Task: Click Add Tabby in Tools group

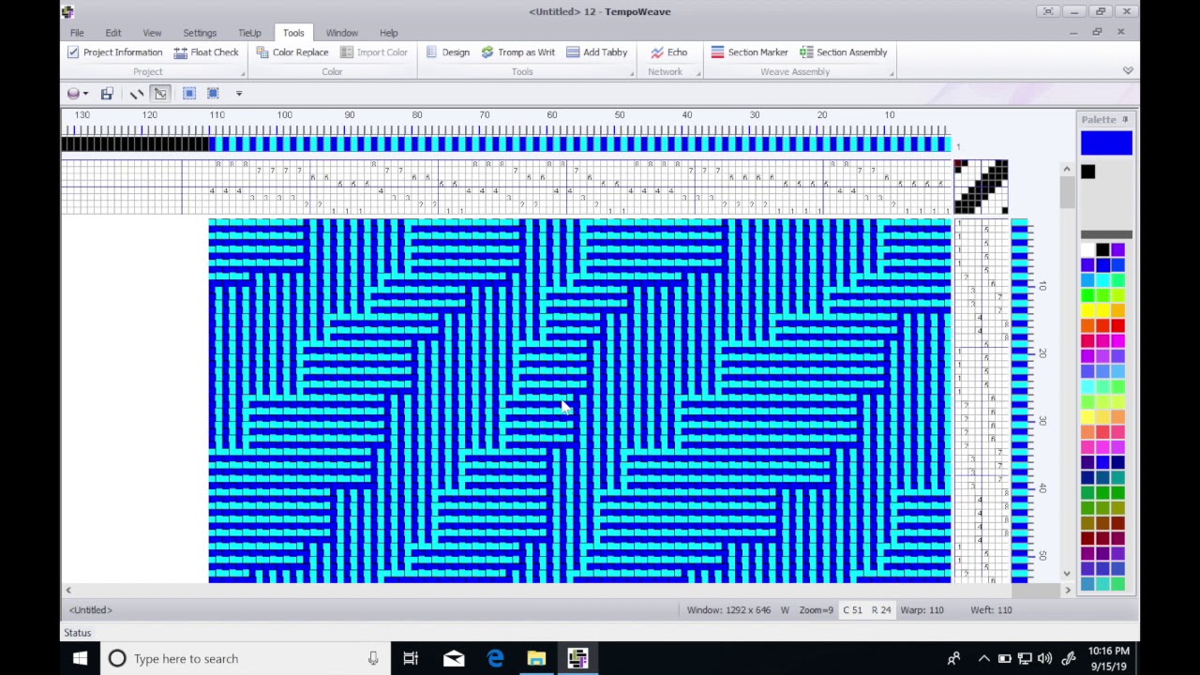Action: coord(597,52)
